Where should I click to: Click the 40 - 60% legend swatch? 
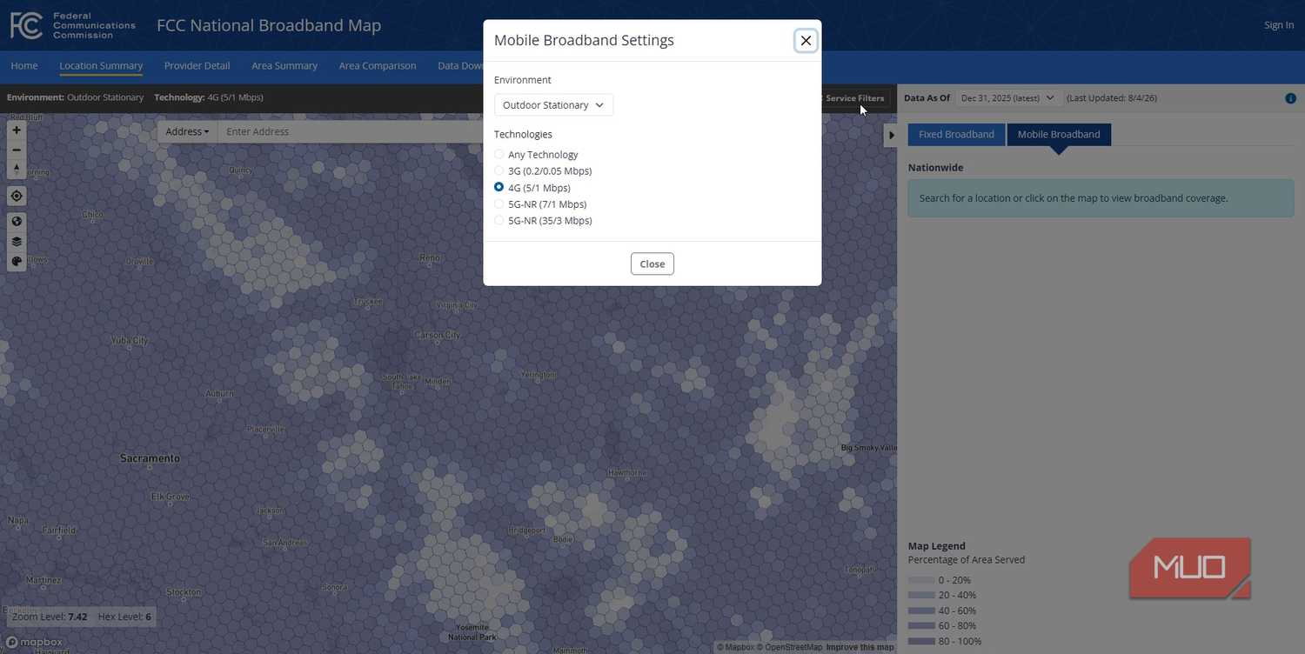click(x=920, y=611)
